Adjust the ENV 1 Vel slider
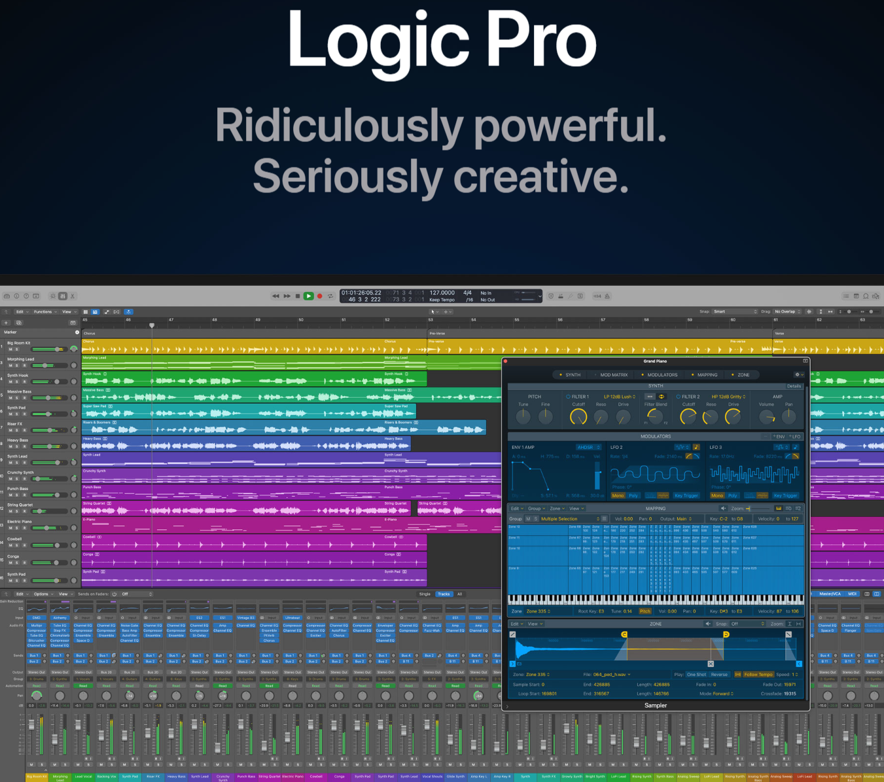Image resolution: width=884 pixels, height=782 pixels. [x=597, y=476]
